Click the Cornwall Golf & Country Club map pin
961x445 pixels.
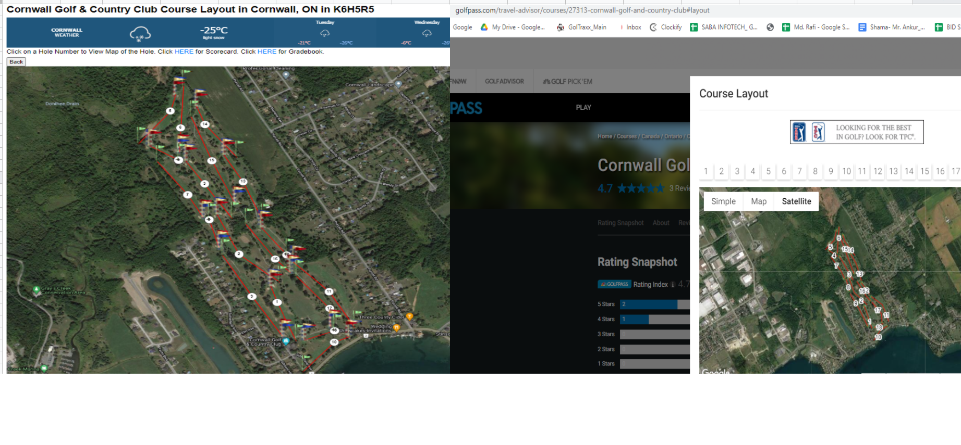coord(286,341)
